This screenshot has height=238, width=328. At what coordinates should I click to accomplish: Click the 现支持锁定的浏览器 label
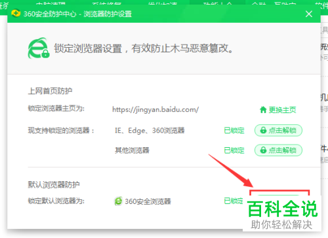61,131
